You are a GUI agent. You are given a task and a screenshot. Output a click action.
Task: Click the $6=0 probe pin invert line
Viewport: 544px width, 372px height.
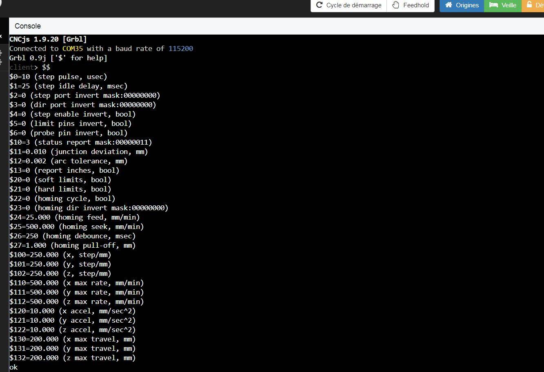tap(69, 133)
